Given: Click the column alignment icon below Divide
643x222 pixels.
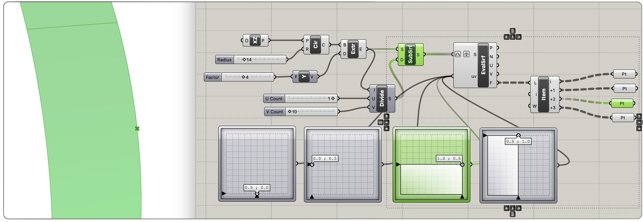Looking at the screenshot, I should [381, 122].
